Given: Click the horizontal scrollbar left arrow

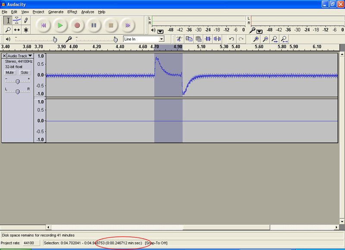Looking at the screenshot, I should (x=48, y=227).
